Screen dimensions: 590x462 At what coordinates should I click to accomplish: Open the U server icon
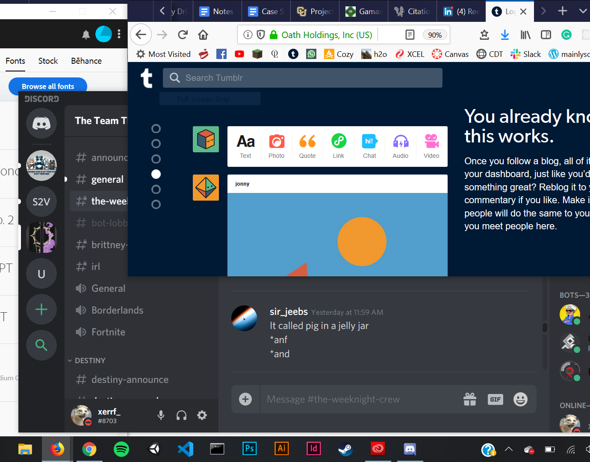click(41, 274)
